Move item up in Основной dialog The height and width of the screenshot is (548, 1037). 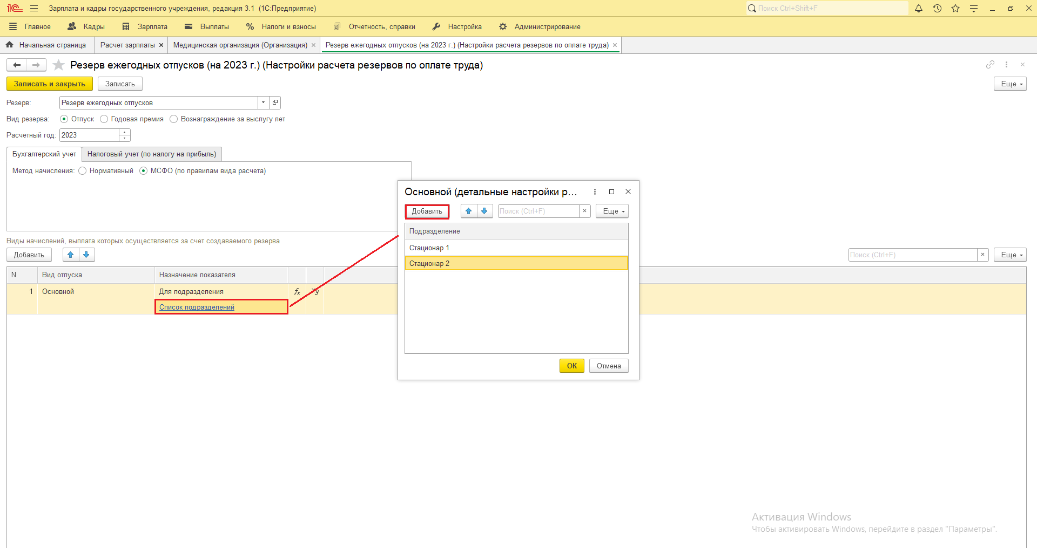[469, 211]
